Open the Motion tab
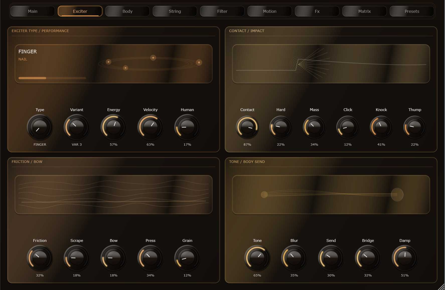This screenshot has height=290, width=445. click(270, 11)
